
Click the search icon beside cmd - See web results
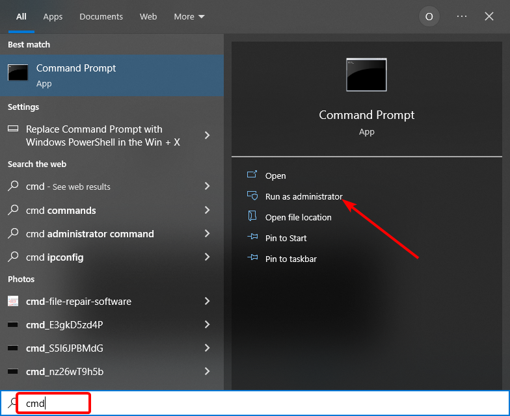point(13,186)
